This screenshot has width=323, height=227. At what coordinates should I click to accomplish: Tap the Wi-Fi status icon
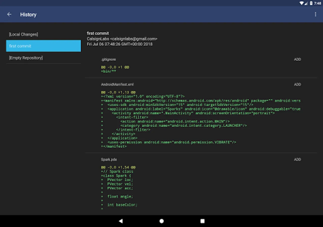(302, 3)
